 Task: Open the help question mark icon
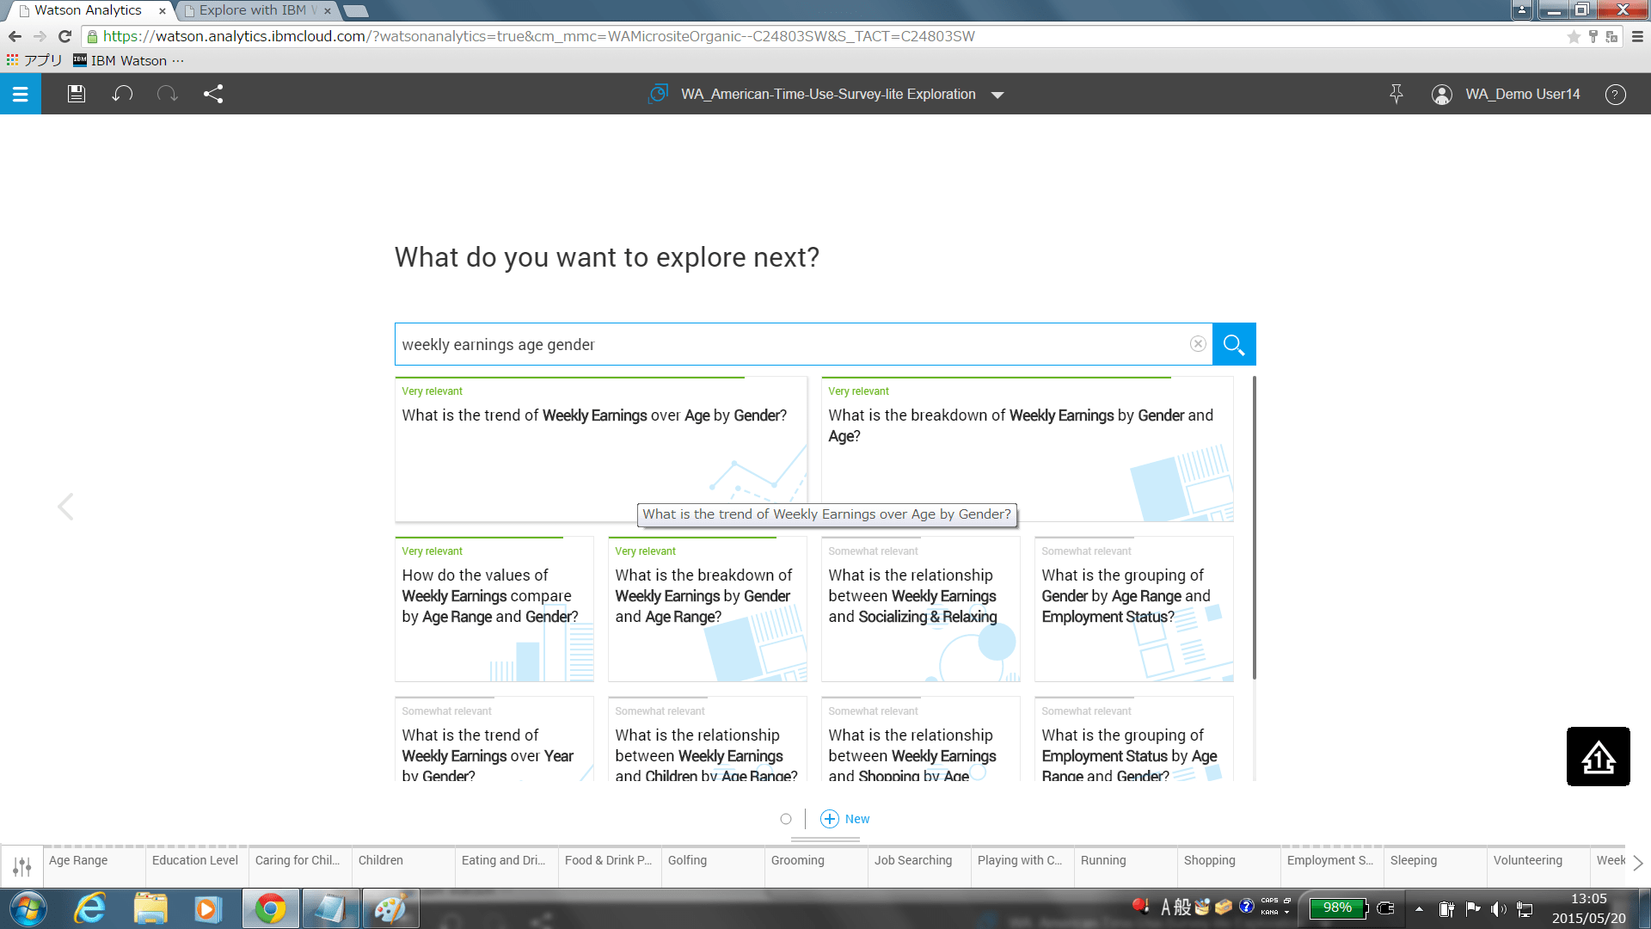tap(1615, 95)
